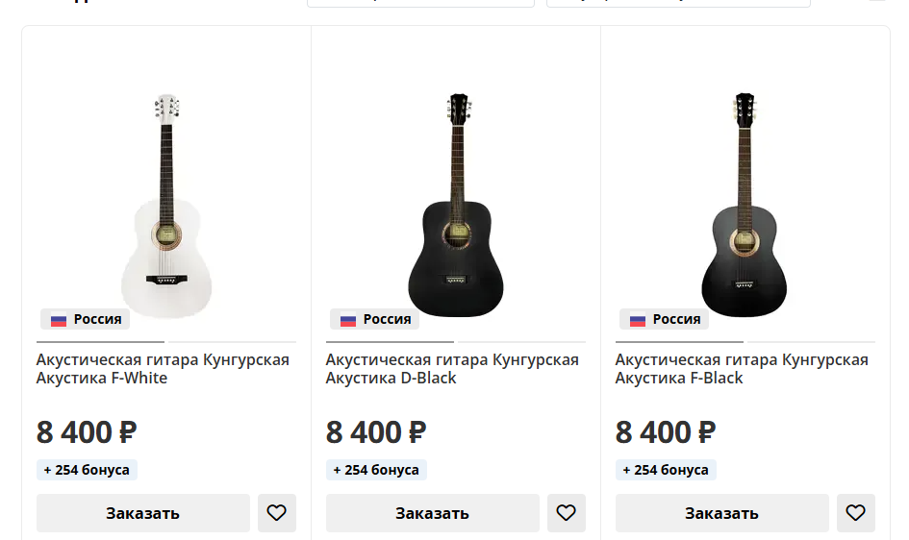Click heart icon for F-Black guitar
Screen dimensions: 909x540
pyautogui.click(x=856, y=513)
